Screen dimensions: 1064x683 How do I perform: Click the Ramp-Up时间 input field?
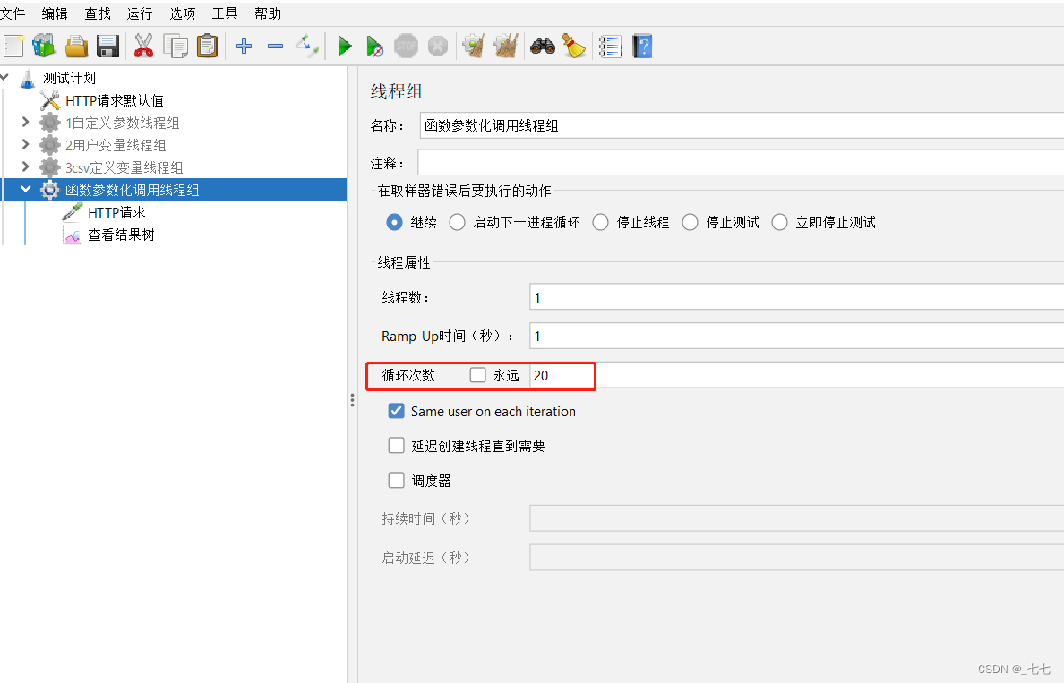pyautogui.click(x=796, y=336)
